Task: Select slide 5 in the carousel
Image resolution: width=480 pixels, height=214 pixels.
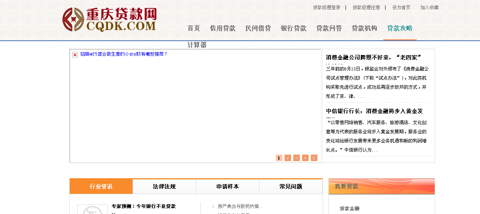Action: point(314,158)
